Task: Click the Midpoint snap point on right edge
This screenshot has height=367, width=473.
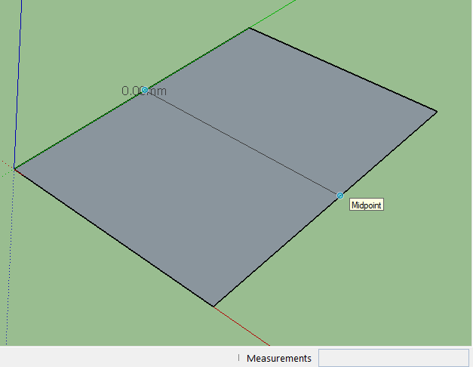Action: [x=340, y=196]
